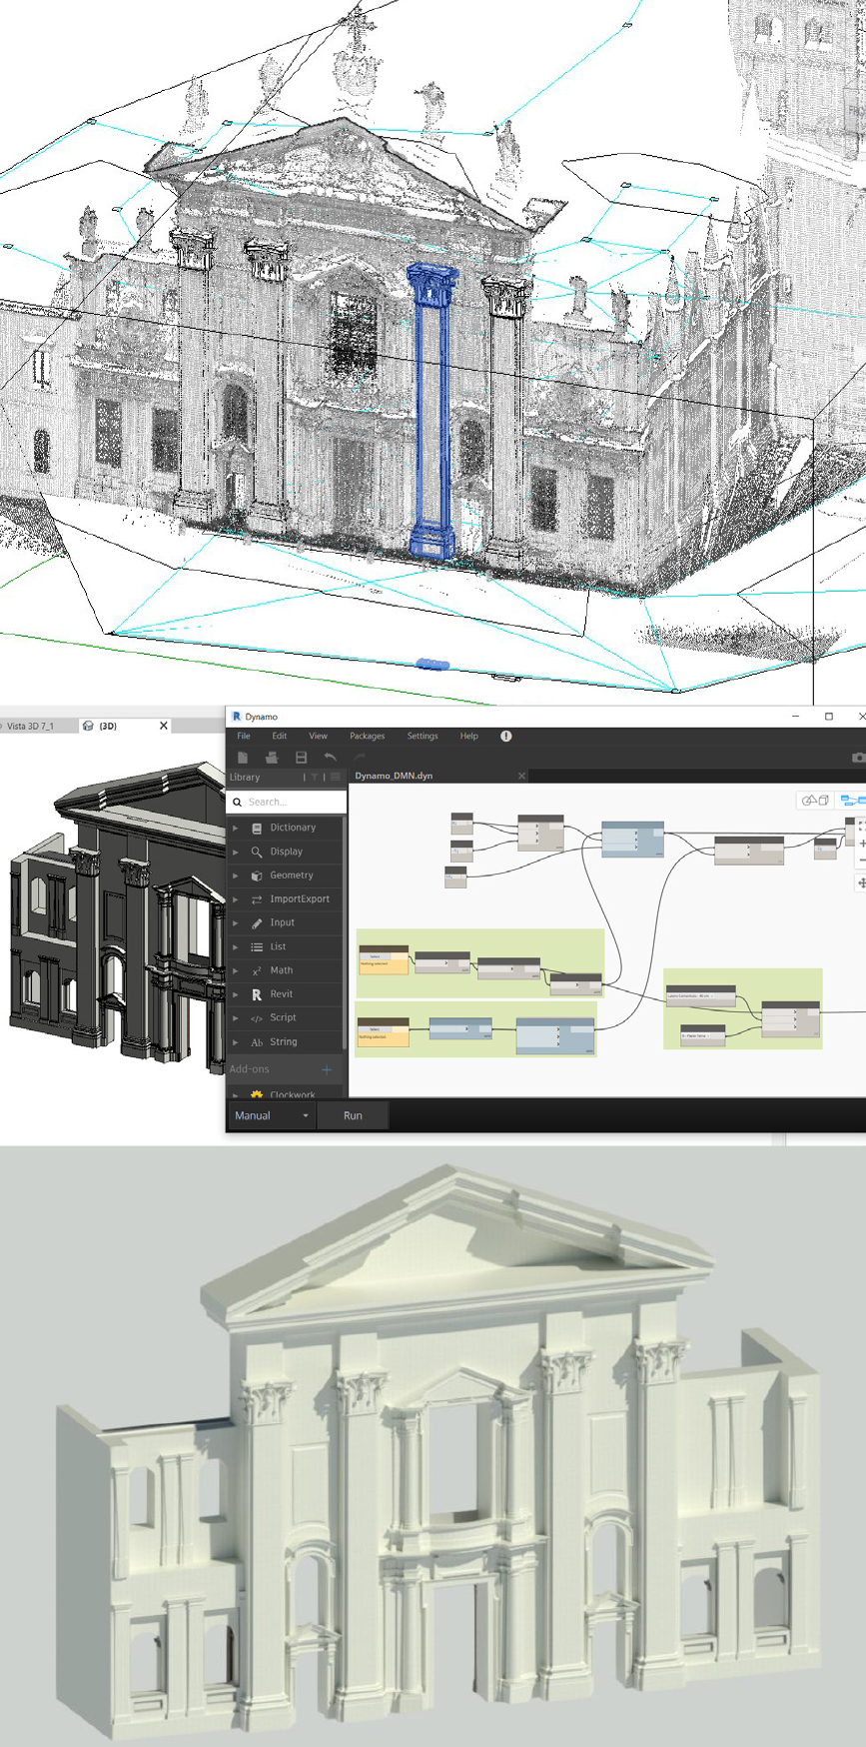This screenshot has height=1747, width=866.
Task: Open the Manual run mode dropdown
Action: (272, 1115)
